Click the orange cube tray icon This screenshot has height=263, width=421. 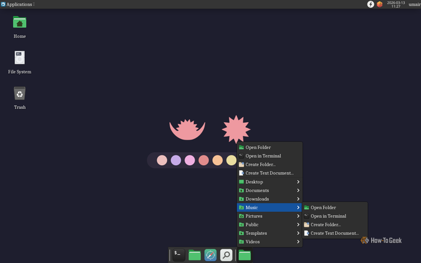[379, 4]
